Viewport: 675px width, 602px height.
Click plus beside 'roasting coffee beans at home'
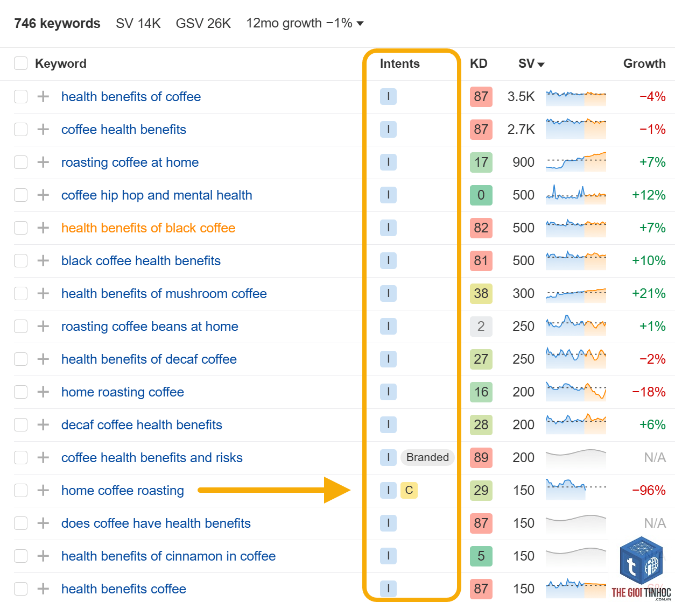coord(43,327)
